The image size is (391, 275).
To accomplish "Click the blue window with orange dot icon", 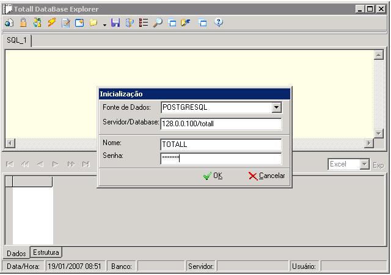I will (x=79, y=23).
